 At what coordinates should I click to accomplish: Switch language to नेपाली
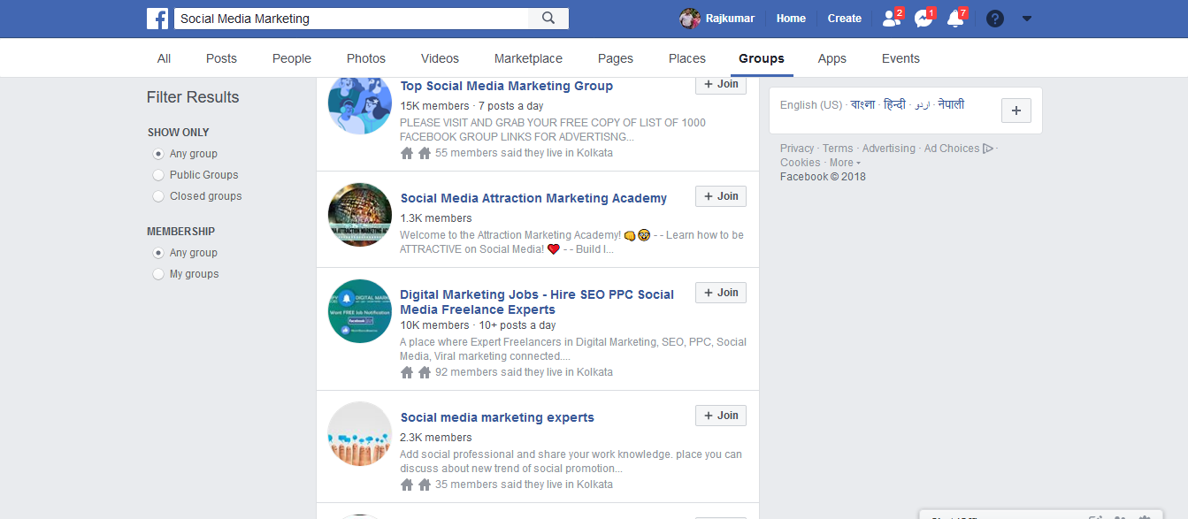(951, 104)
